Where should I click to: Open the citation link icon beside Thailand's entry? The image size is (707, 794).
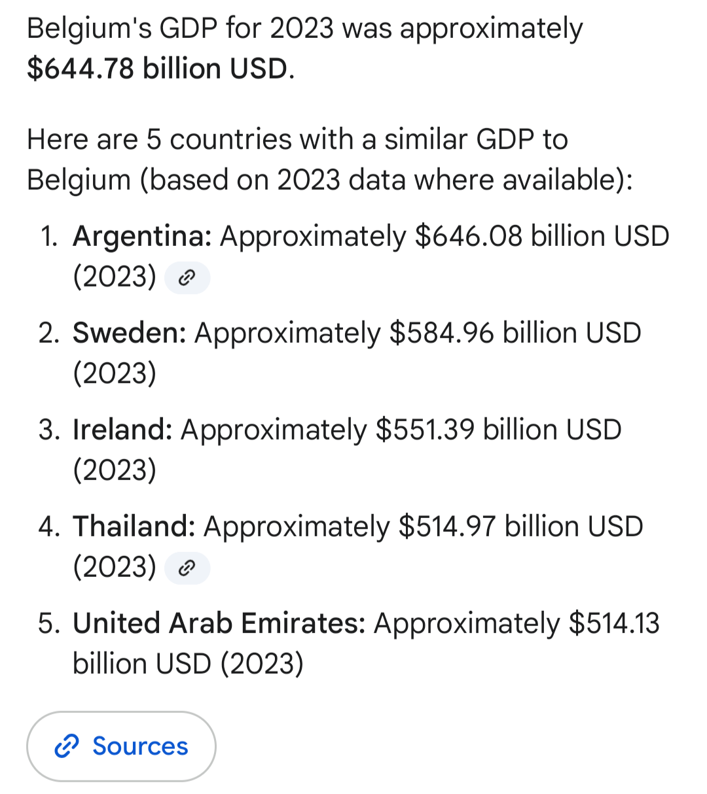click(187, 568)
